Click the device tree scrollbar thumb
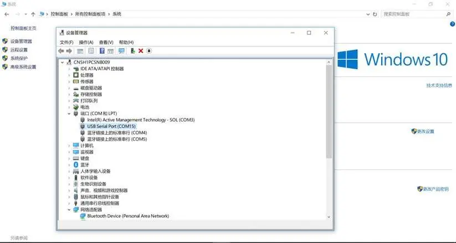The image size is (456, 243). coord(329,112)
